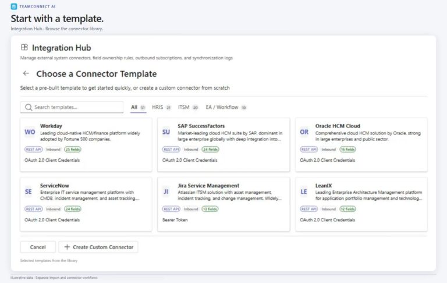The image size is (447, 283).
Task: Click Jira's Bearer Token text
Action: (175, 220)
